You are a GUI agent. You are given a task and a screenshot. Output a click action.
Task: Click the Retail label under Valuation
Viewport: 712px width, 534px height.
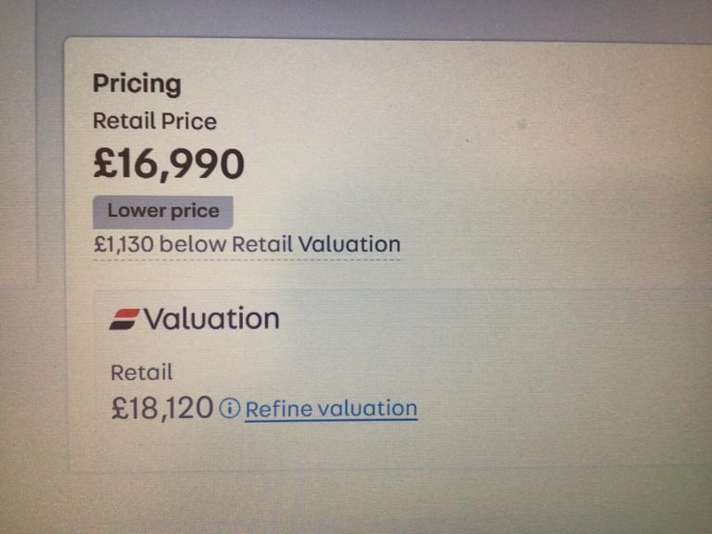(x=142, y=373)
